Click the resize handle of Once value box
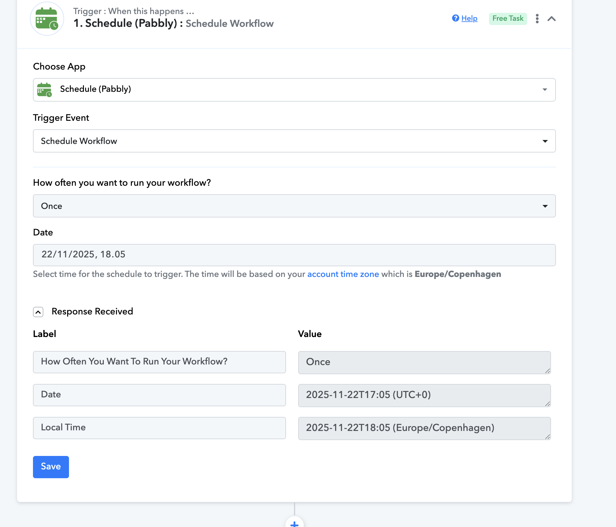This screenshot has height=527, width=616. (548, 371)
